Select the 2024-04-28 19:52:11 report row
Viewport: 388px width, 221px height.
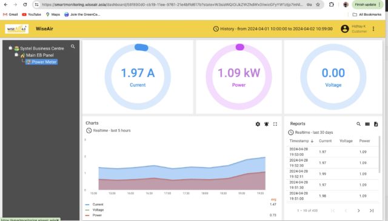click(x=333, y=174)
